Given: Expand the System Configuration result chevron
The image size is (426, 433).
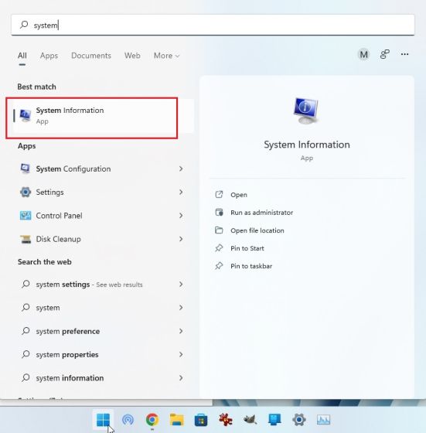Looking at the screenshot, I should 181,169.
